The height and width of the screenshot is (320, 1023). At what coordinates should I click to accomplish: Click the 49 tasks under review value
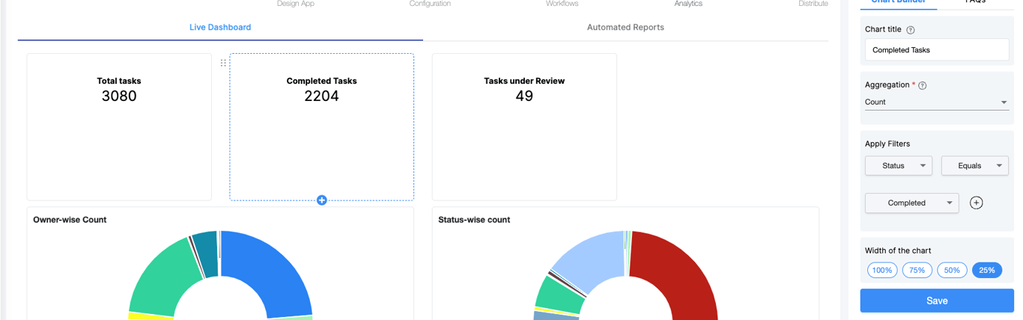[524, 96]
